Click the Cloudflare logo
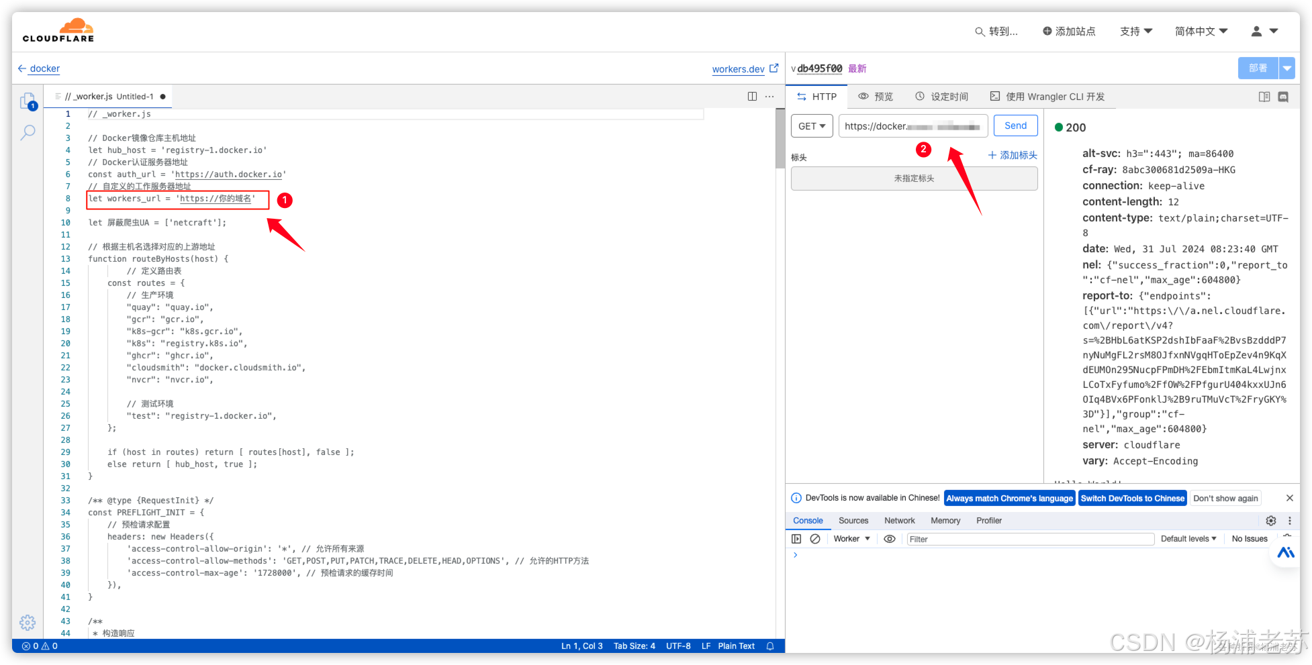The height and width of the screenshot is (665, 1312). coord(58,30)
